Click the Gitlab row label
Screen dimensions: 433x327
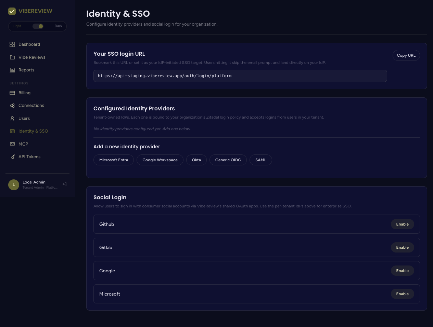click(106, 247)
